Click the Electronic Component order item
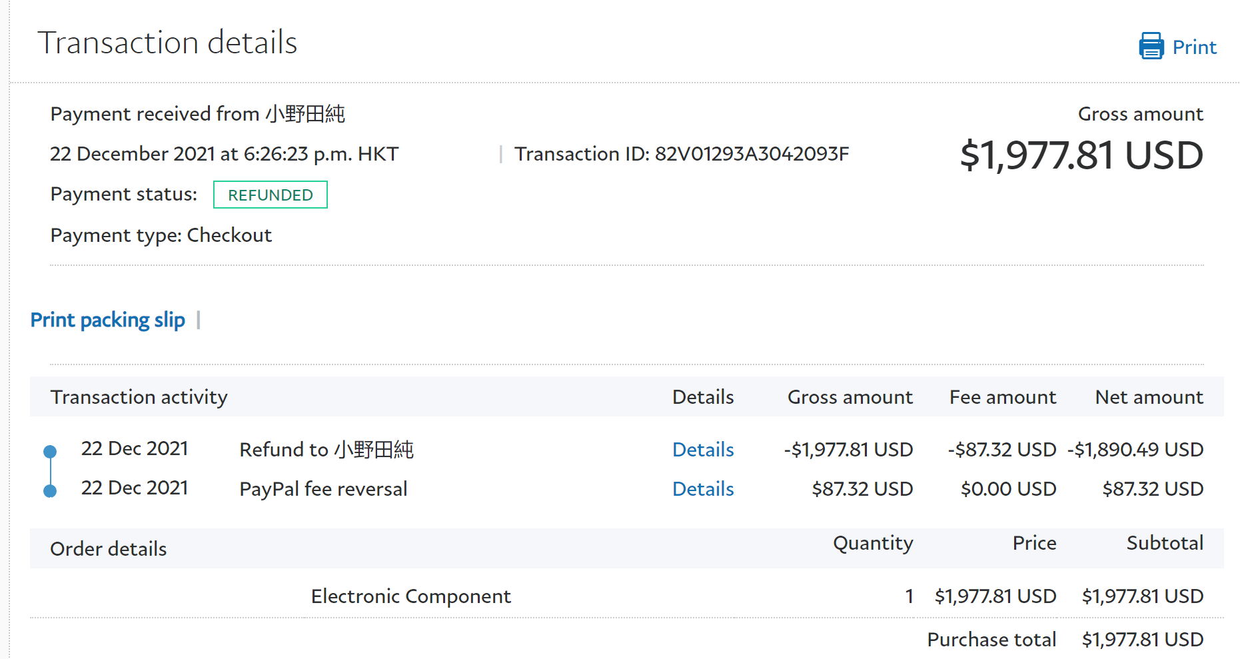Viewport: 1240px width, 659px height. click(410, 596)
